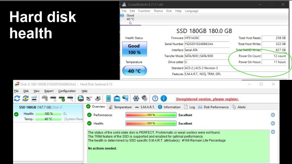292x164 pixels.
Task: Open the Function menu in CrystalDiskInfo
Action: pyautogui.click(x=144, y=11)
